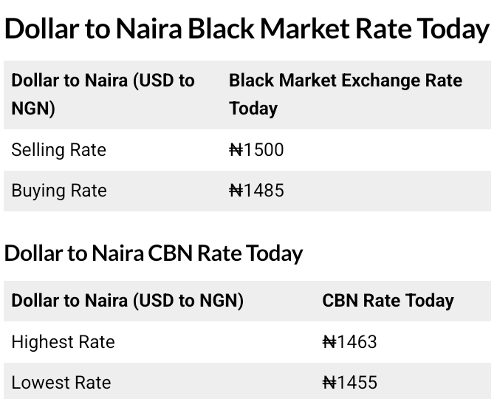This screenshot has width=497, height=399.
Task: Click single-line Dollar to Naira header, CBN table
Action: (x=127, y=301)
